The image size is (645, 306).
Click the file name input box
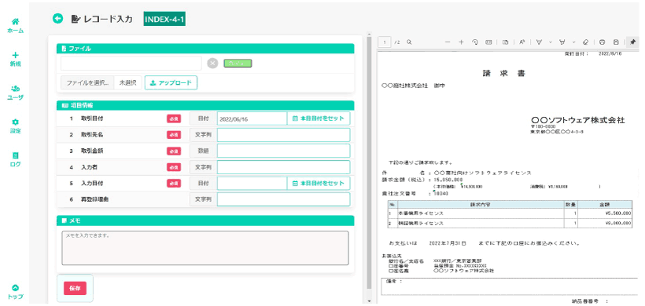(131, 64)
